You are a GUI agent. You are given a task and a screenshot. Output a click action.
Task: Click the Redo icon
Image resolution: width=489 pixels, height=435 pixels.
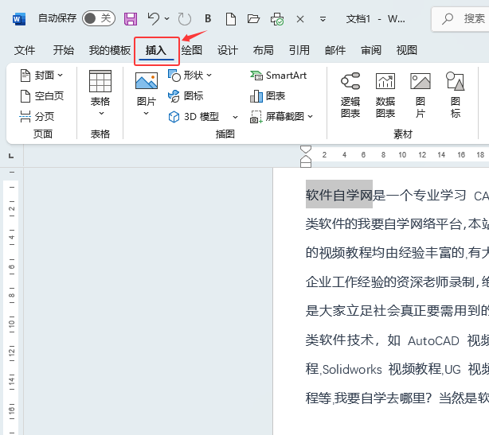pyautogui.click(x=184, y=19)
